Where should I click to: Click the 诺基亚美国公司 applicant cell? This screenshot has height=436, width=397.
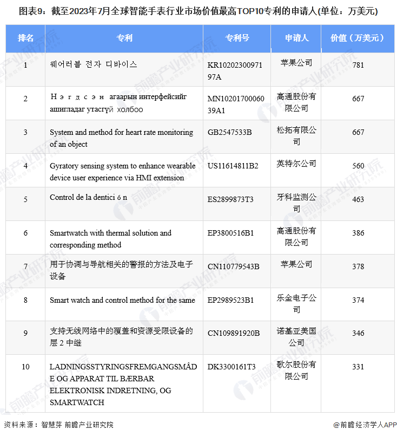[296, 336]
